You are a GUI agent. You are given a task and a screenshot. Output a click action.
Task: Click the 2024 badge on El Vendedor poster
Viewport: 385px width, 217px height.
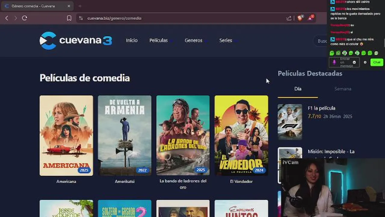tap(259, 170)
